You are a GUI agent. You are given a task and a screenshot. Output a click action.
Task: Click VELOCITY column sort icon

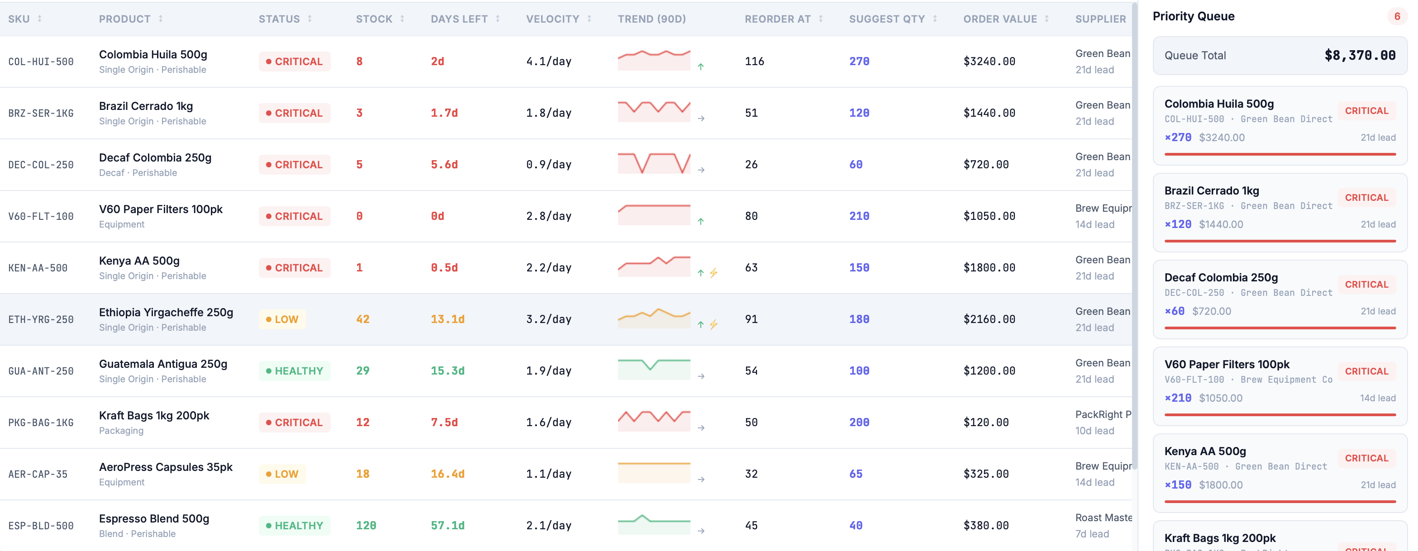point(589,19)
